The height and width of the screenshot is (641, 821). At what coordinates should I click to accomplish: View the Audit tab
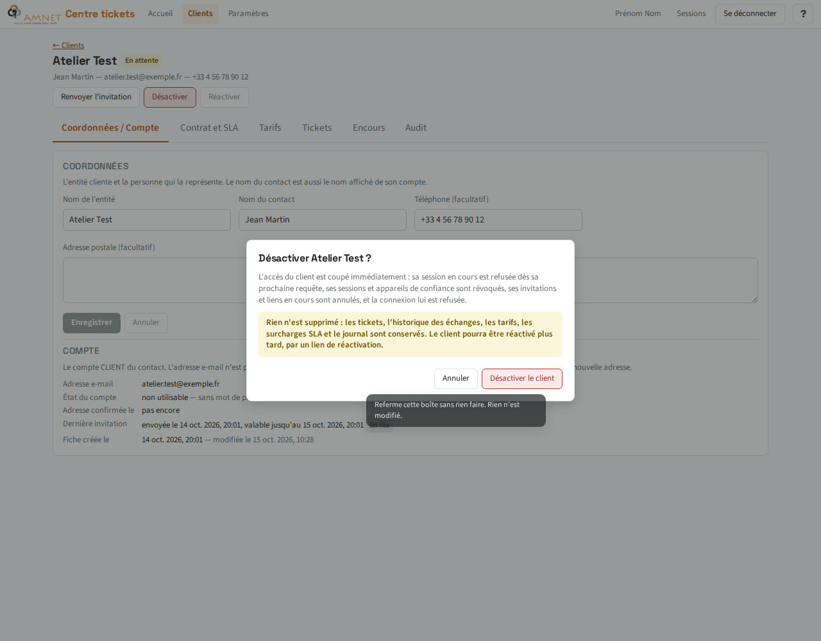[416, 128]
